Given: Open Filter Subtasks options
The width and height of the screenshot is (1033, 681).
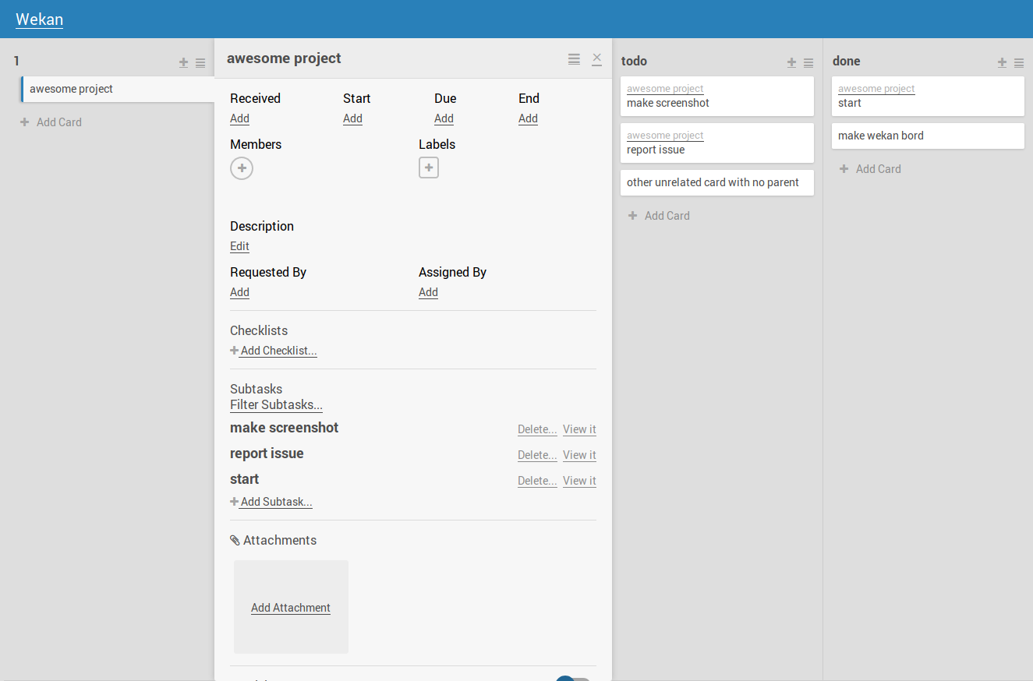Looking at the screenshot, I should click(276, 404).
